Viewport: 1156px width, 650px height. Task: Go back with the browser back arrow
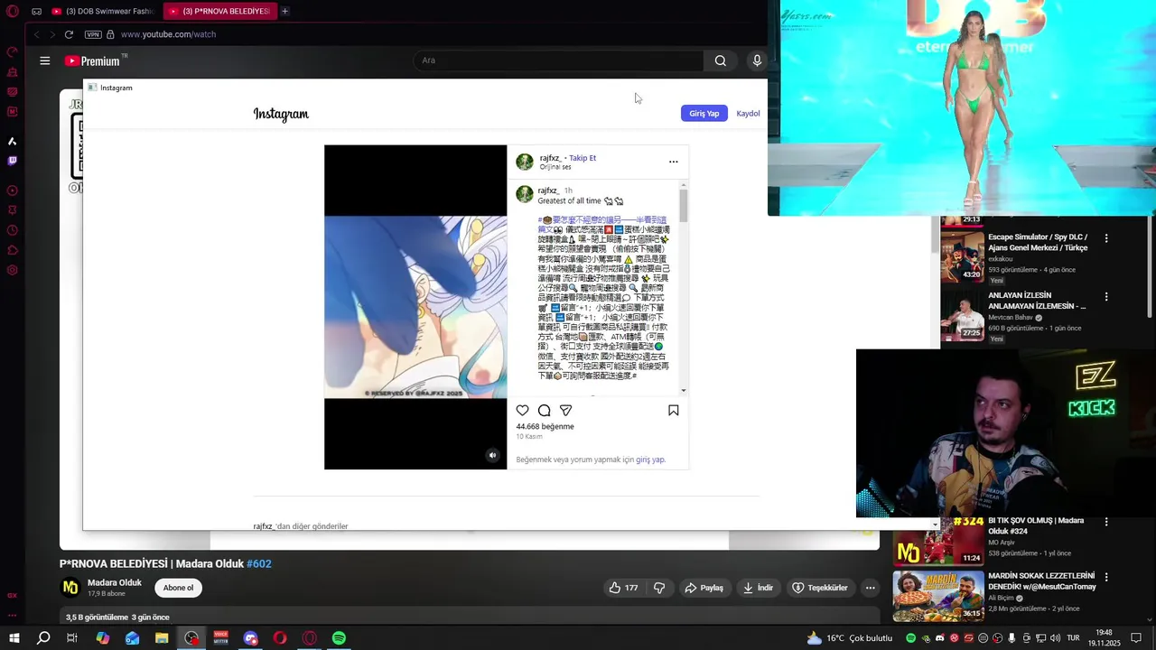coord(36,34)
